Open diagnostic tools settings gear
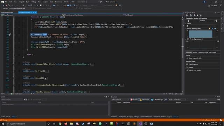 (187, 15)
